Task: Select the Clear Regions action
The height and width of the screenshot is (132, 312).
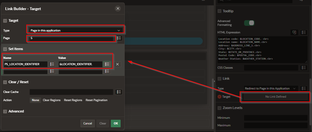Action: pyautogui.click(x=52, y=100)
